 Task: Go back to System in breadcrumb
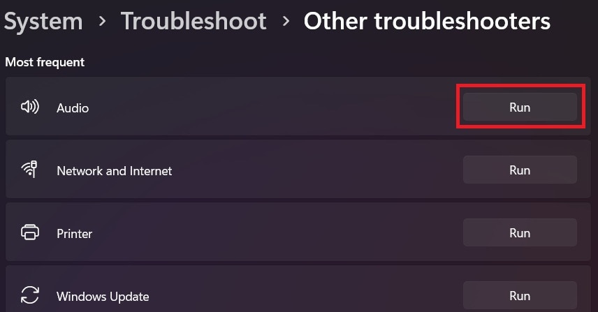(43, 21)
